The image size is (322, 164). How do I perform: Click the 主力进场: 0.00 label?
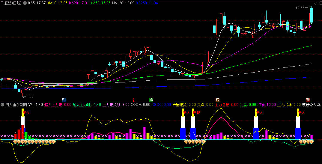click(226, 105)
